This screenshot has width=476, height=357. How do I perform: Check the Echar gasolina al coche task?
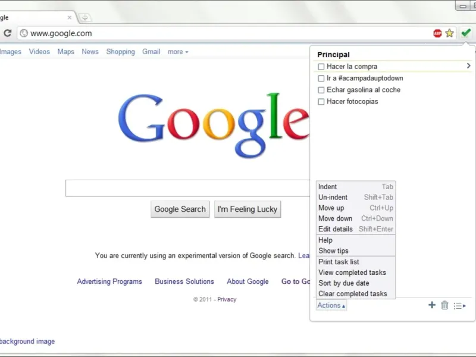(321, 90)
